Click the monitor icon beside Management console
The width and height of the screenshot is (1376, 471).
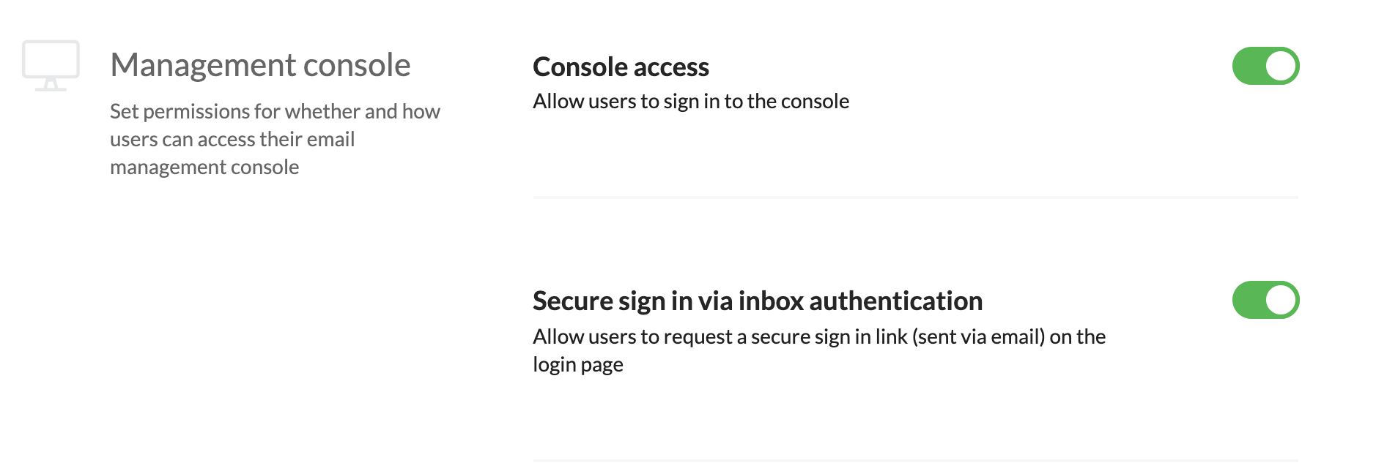tap(51, 66)
